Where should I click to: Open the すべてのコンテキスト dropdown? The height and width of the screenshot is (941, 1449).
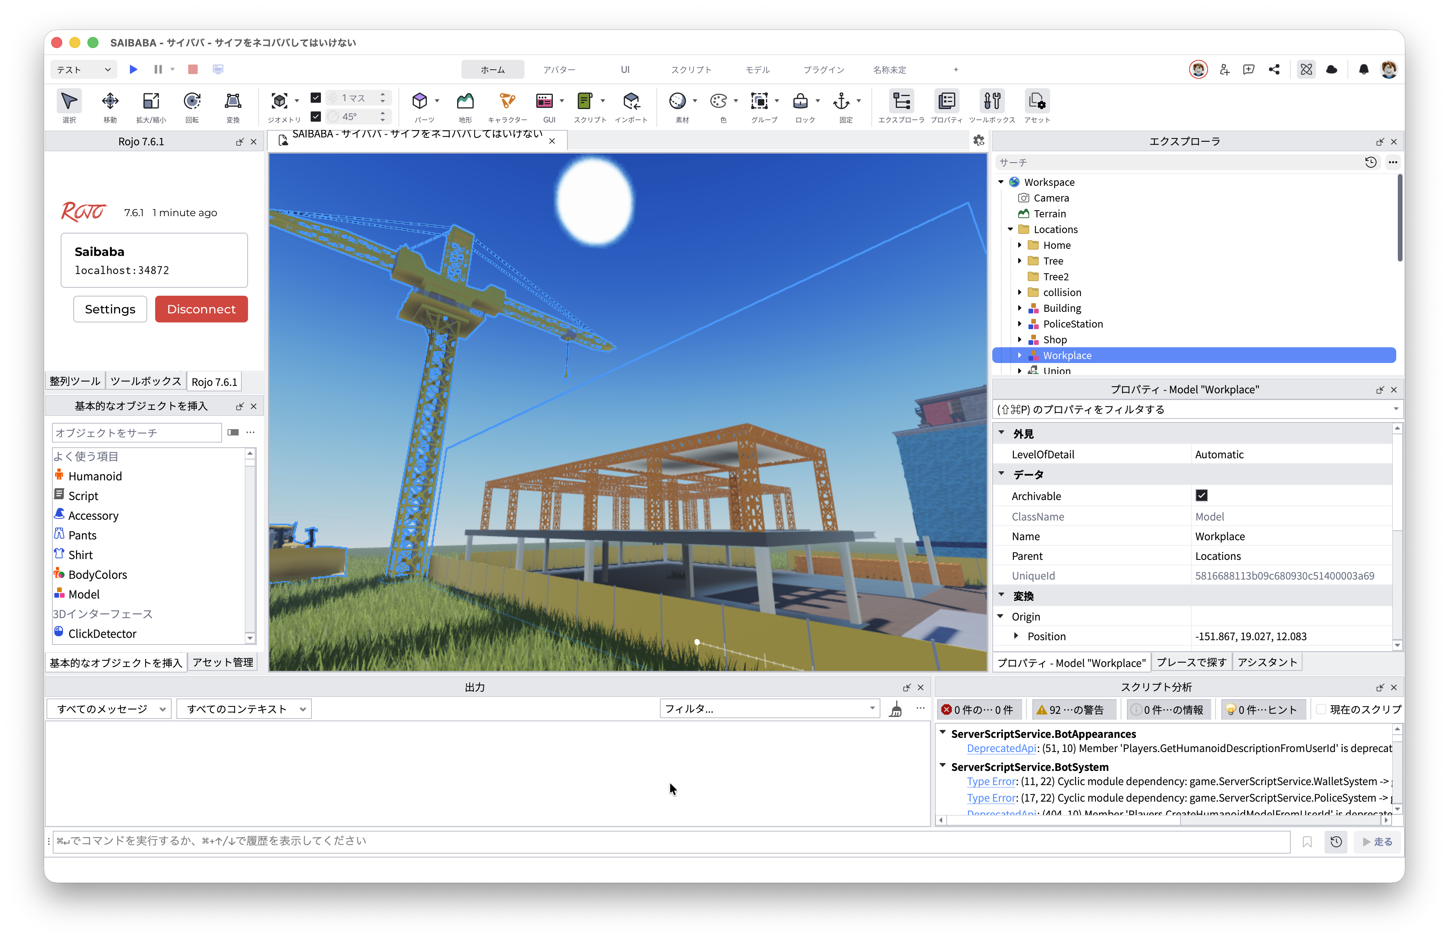[243, 709]
